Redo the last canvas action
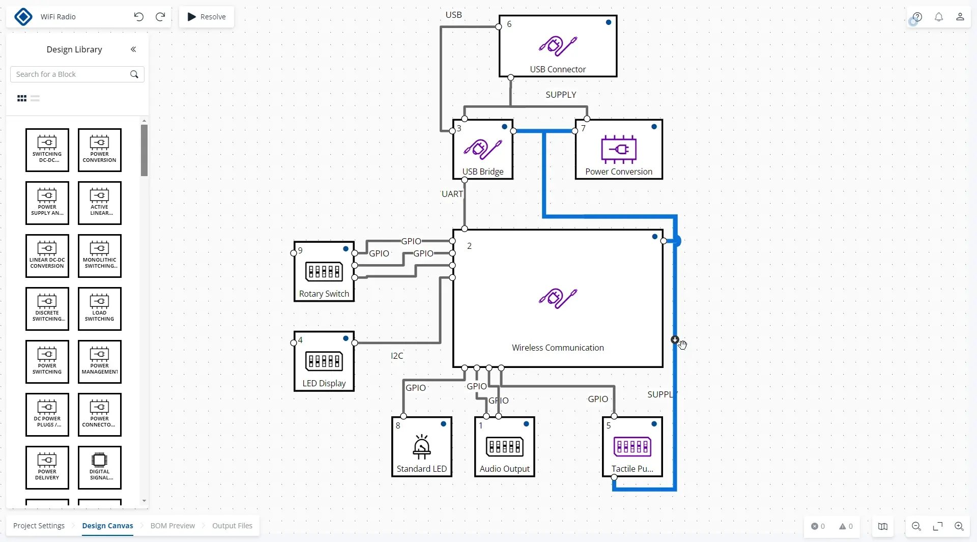The image size is (977, 542). pyautogui.click(x=160, y=17)
